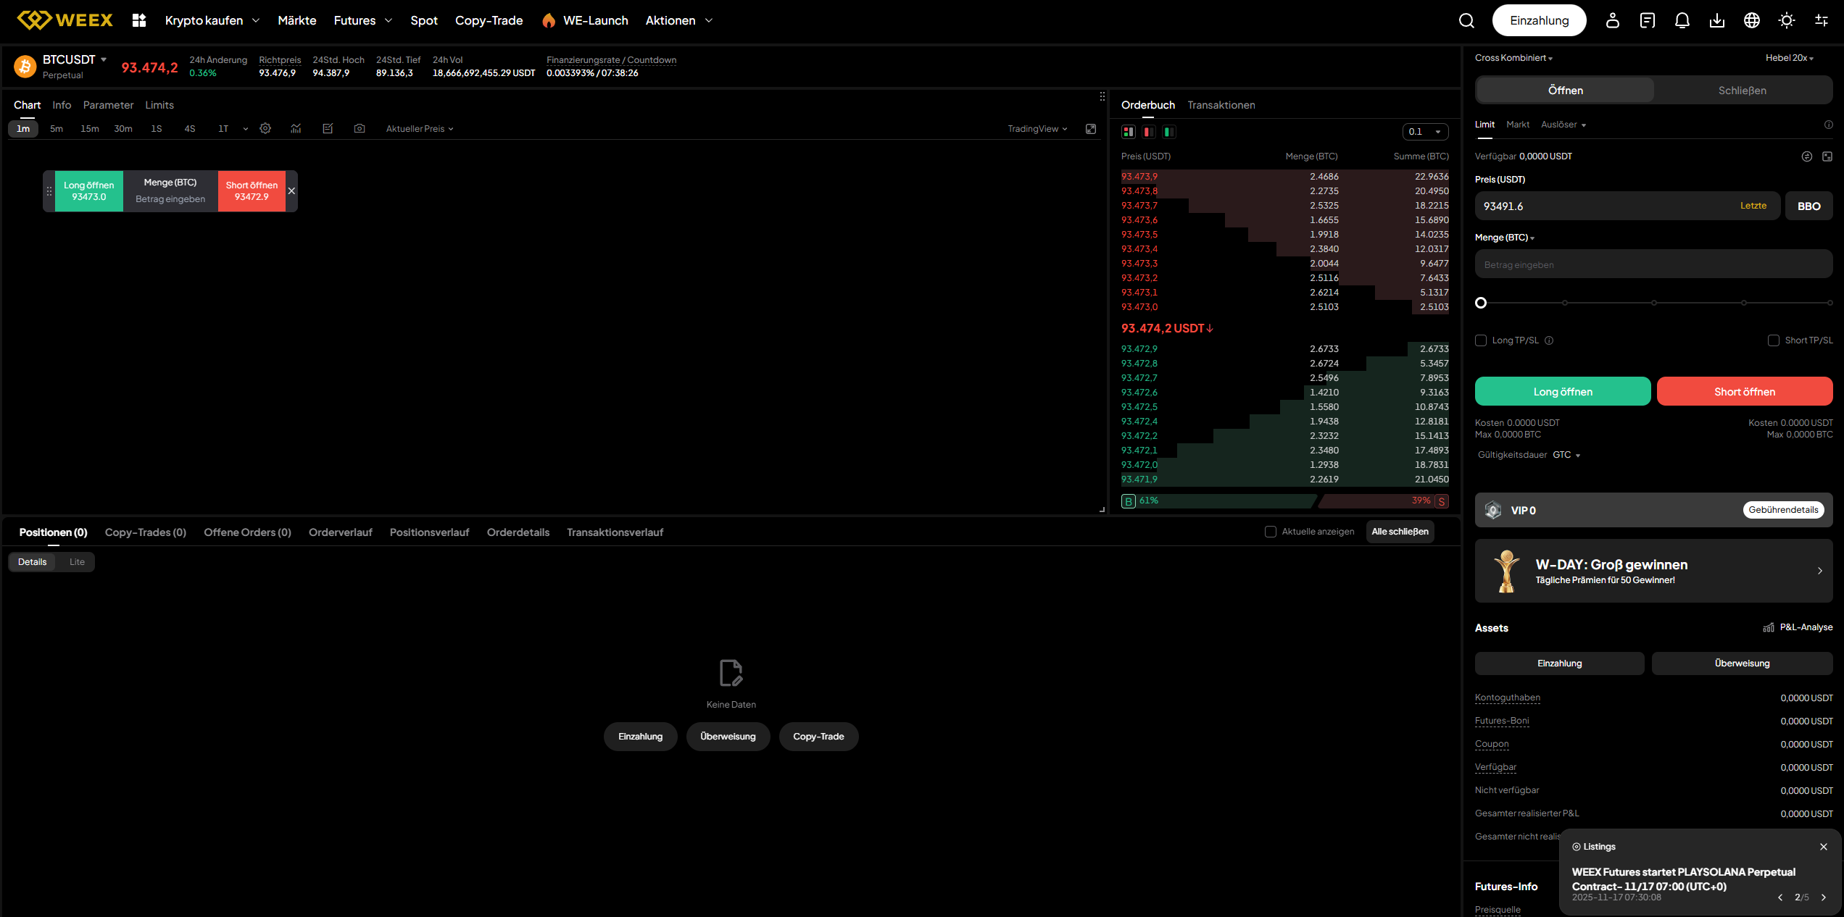Open notifications via the bell icon
The image size is (1844, 917).
[1682, 20]
